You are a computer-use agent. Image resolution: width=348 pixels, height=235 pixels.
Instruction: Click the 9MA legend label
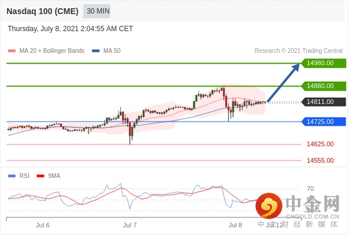(54, 176)
